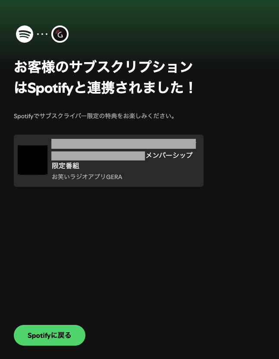Click the お笑いラジオアプリGERA publisher name
Viewport: 279px width, 359px height.
click(87, 177)
